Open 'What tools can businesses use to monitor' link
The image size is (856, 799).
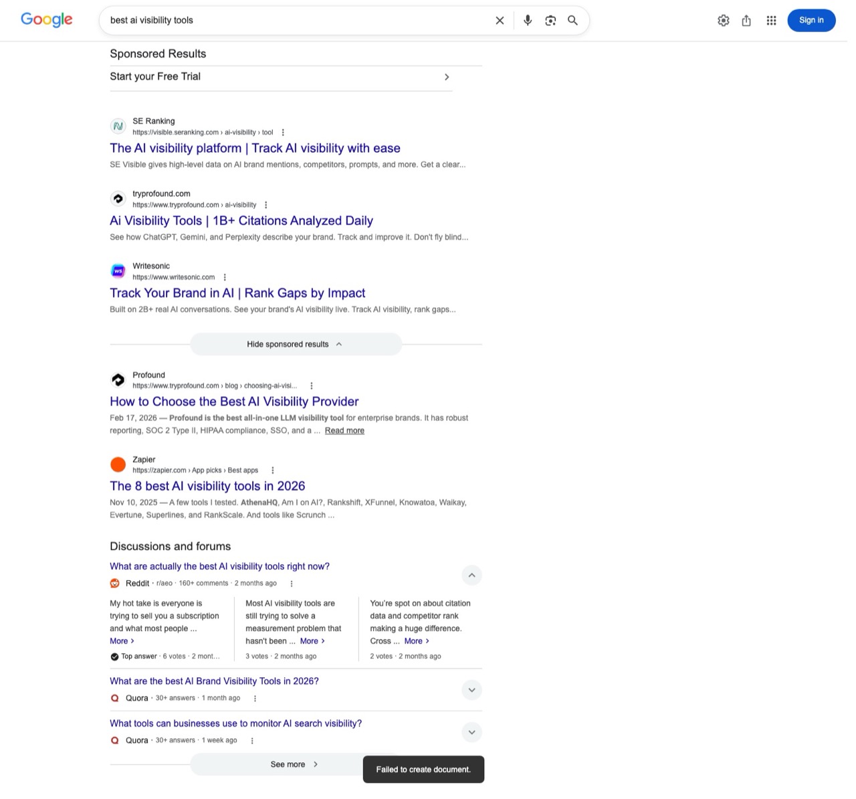(x=235, y=723)
